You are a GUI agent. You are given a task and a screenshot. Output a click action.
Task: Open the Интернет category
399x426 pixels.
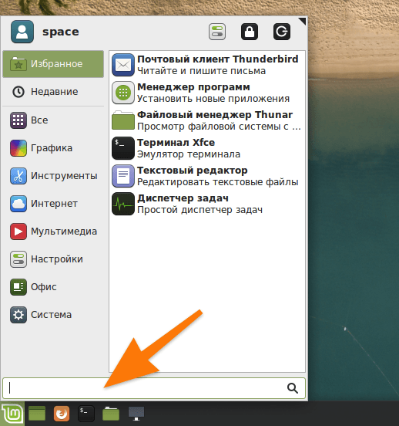point(53,204)
